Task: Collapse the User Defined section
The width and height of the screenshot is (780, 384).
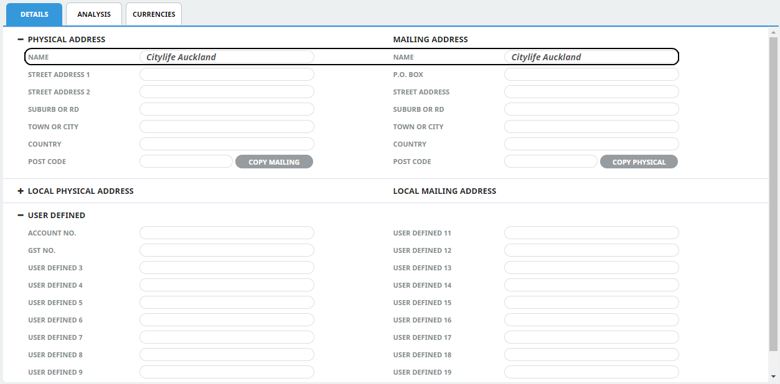Action: tap(21, 216)
